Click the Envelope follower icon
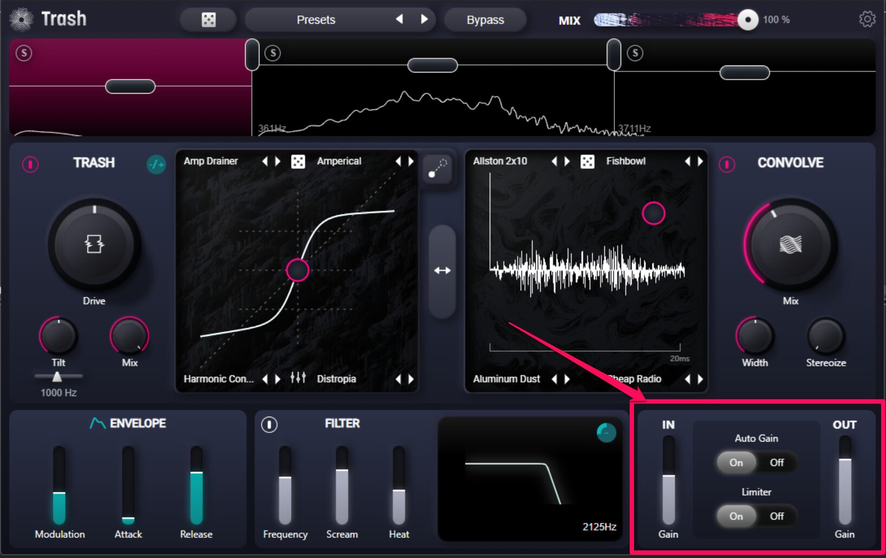Image resolution: width=886 pixels, height=558 pixels. tap(98, 423)
